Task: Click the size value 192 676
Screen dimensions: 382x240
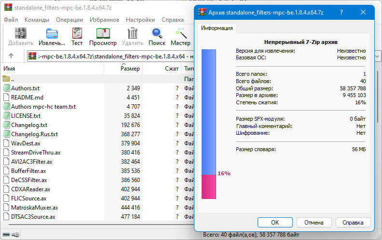Action: [x=131, y=125]
